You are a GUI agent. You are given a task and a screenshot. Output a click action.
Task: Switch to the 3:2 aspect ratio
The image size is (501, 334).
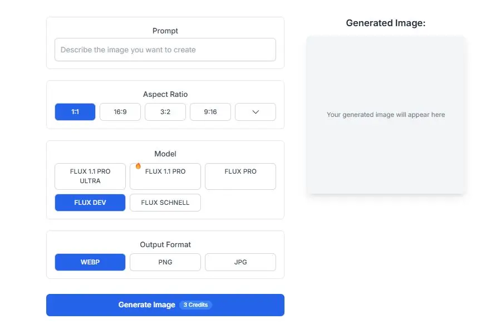pyautogui.click(x=165, y=111)
